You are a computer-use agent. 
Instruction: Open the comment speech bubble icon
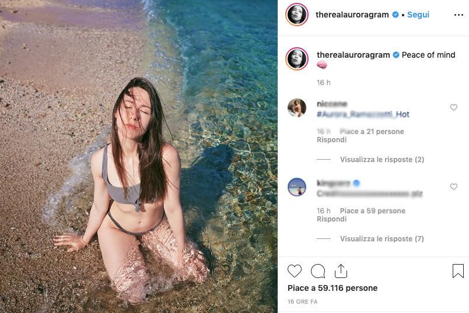tap(318, 271)
